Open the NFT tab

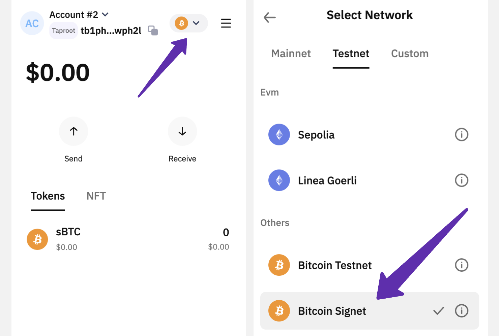[96, 196]
